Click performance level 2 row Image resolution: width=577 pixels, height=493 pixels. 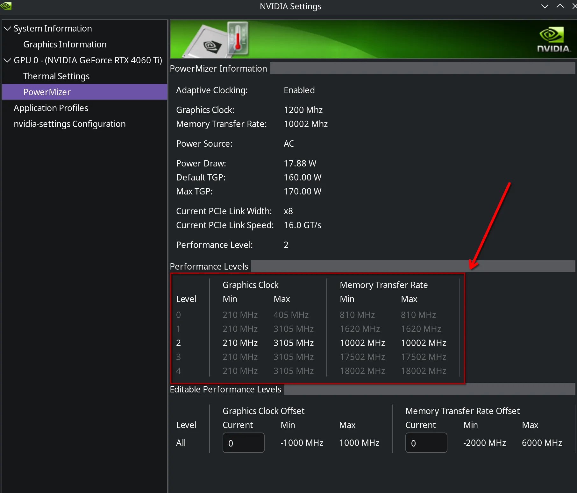point(311,343)
